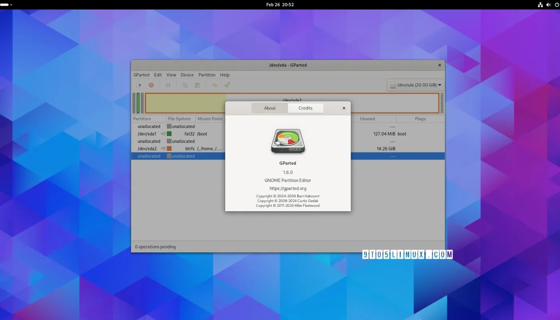Click the Undo last operation arrow icon
This screenshot has height=320, width=560.
(214, 85)
